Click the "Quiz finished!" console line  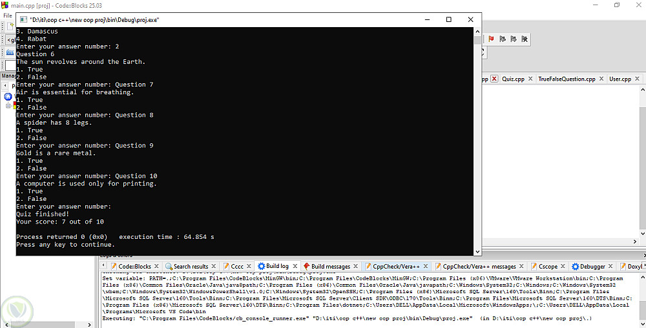43,214
